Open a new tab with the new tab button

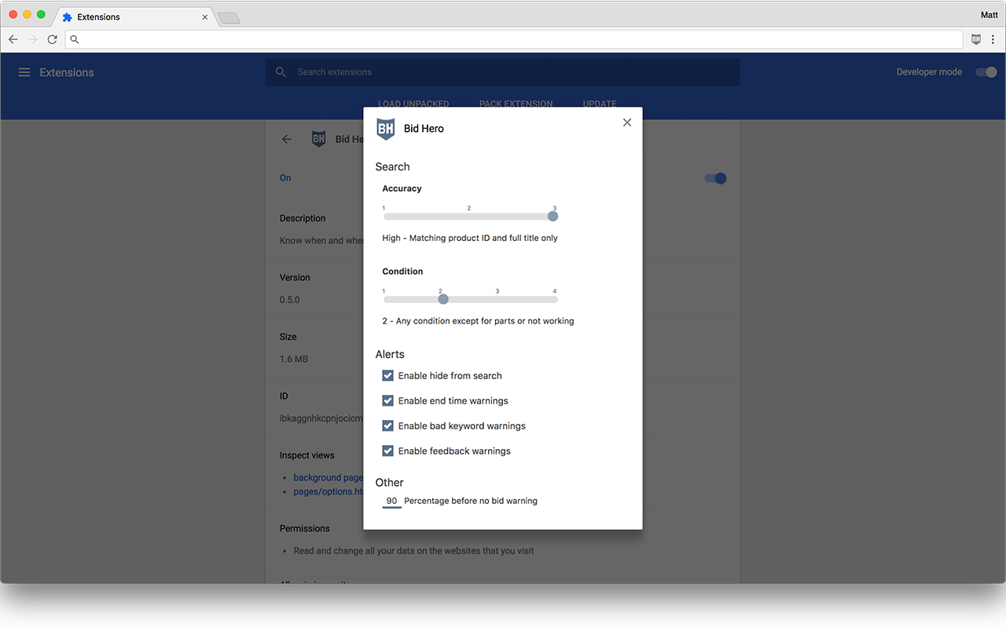click(228, 17)
